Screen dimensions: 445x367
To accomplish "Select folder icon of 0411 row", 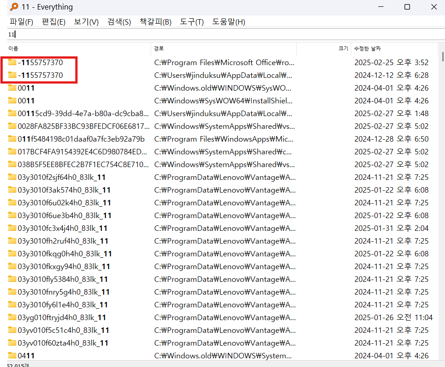I will (12, 356).
